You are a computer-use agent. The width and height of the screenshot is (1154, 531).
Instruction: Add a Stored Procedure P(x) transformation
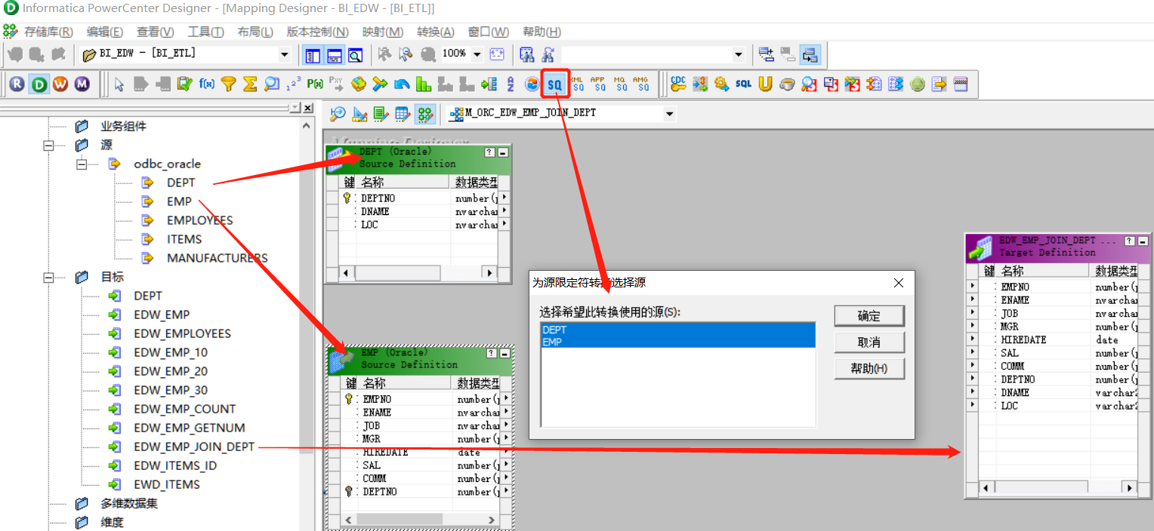click(315, 84)
